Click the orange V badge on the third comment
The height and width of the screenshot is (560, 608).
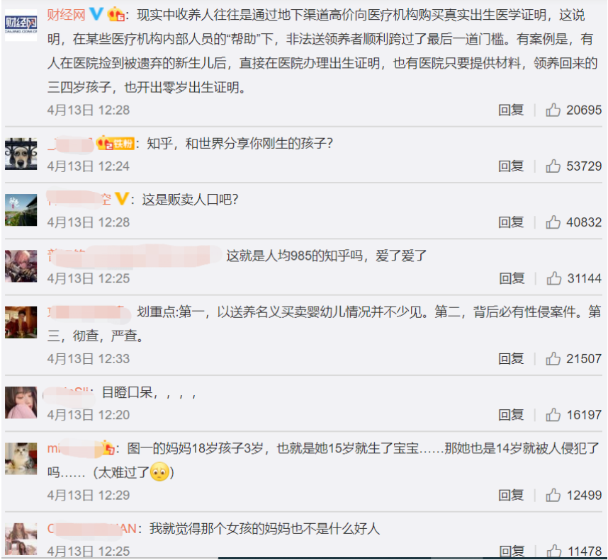(x=122, y=199)
